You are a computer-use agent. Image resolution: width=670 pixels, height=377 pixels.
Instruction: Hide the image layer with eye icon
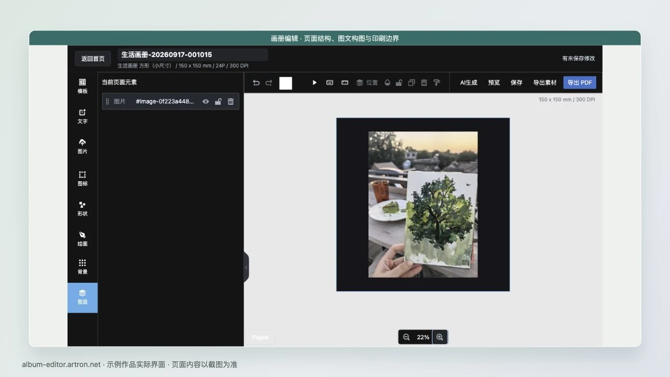[206, 102]
